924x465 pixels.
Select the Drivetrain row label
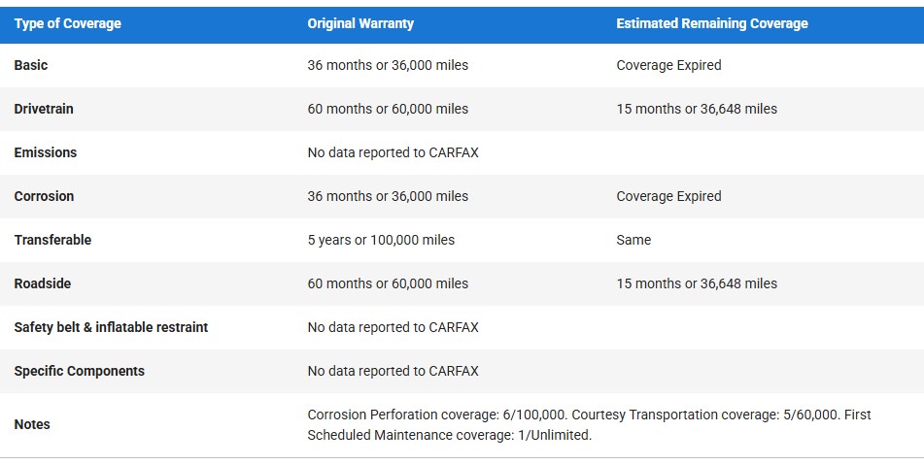pos(44,109)
